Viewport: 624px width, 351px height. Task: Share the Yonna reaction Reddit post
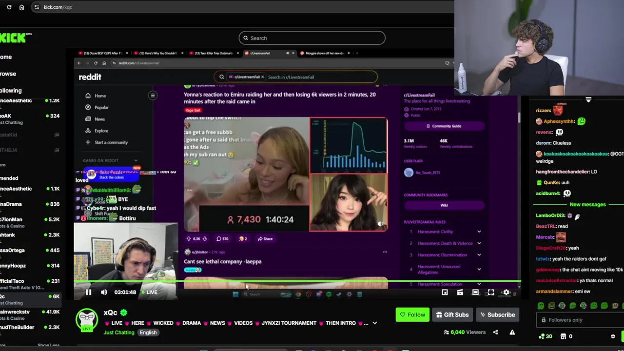click(x=265, y=239)
